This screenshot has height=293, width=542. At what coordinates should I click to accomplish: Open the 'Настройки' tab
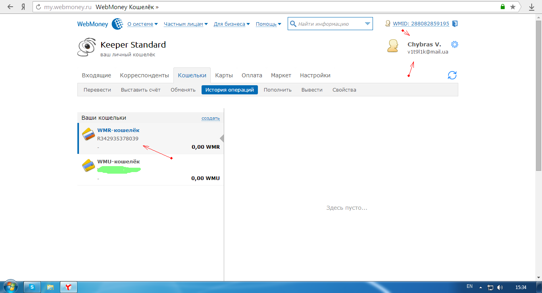315,75
